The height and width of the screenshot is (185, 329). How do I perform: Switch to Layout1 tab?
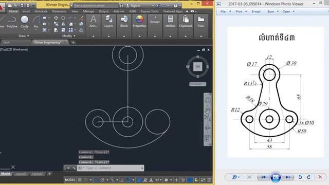pos(21,174)
